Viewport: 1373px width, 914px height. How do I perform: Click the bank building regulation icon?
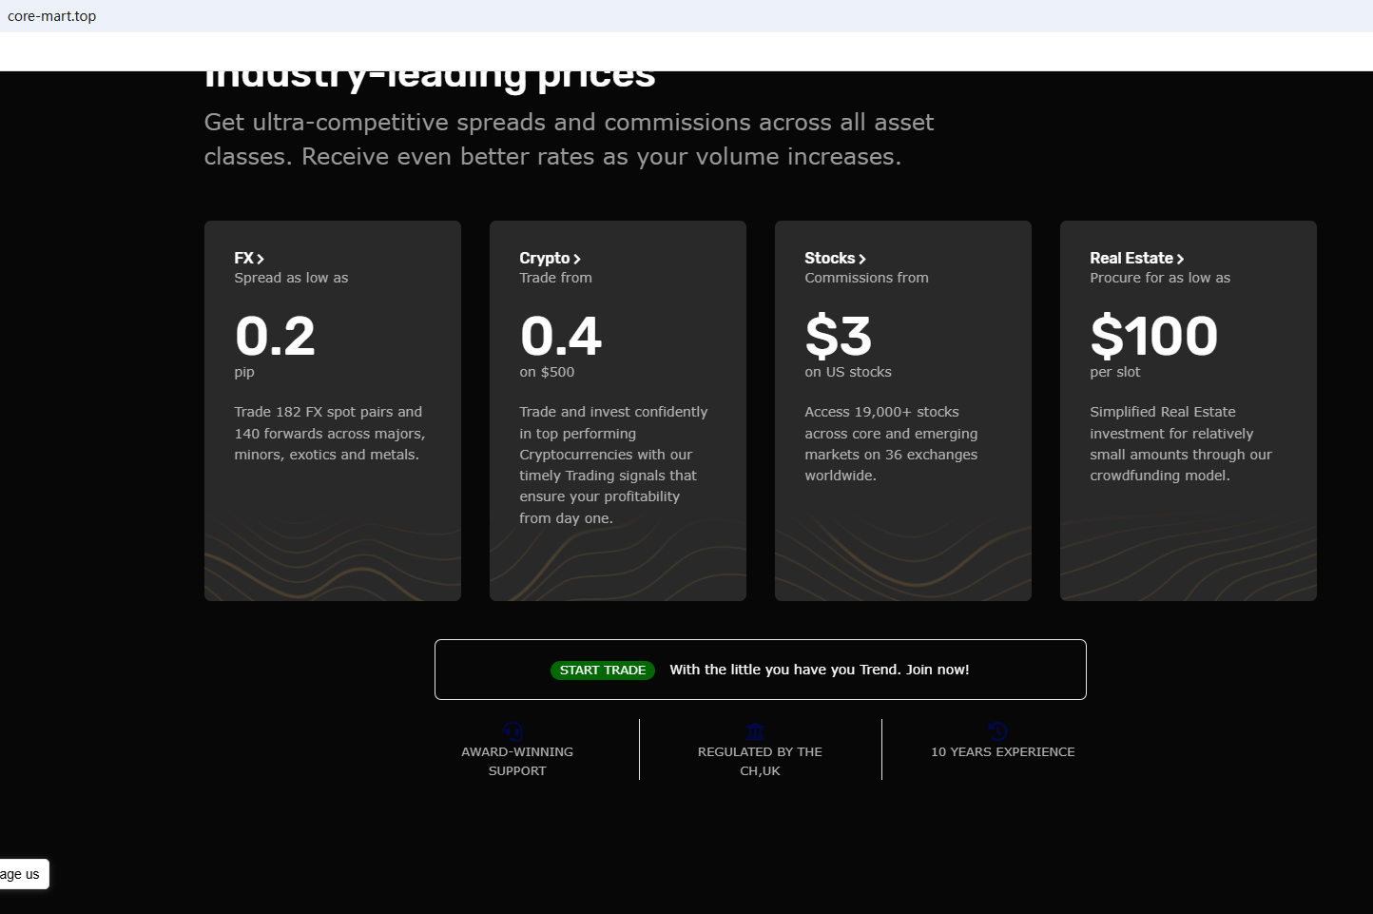point(756,730)
